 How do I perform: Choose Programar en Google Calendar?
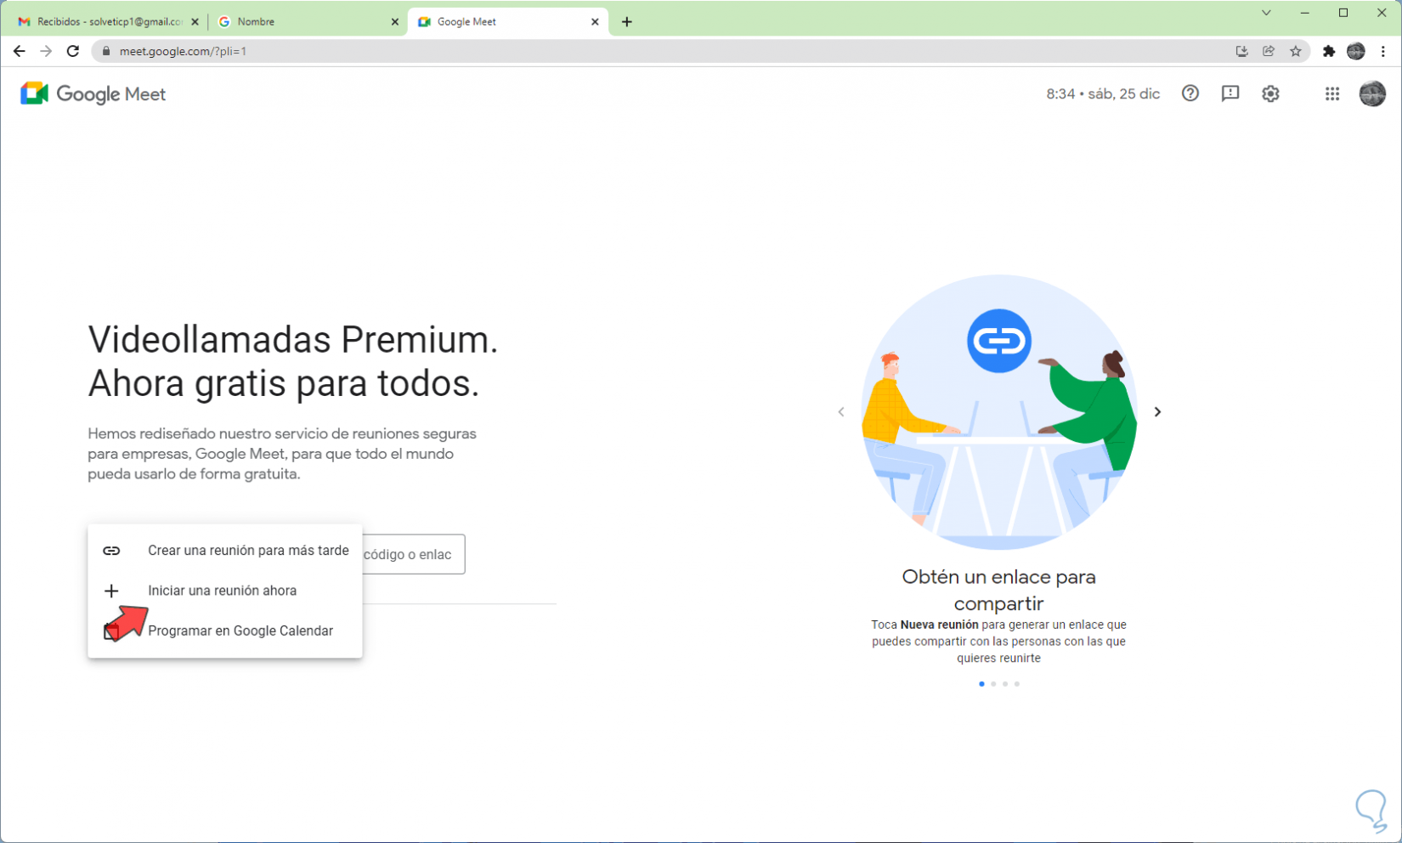tap(225, 631)
